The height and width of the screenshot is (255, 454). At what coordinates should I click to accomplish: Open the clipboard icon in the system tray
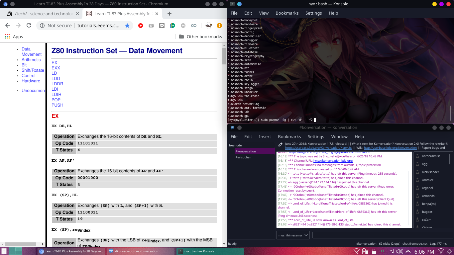[391, 252]
